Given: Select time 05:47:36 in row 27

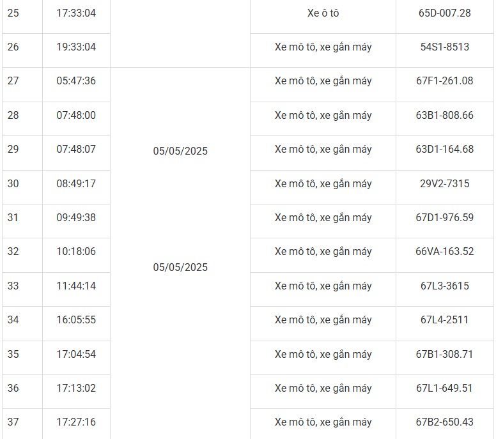Looking at the screenshot, I should click(76, 81).
